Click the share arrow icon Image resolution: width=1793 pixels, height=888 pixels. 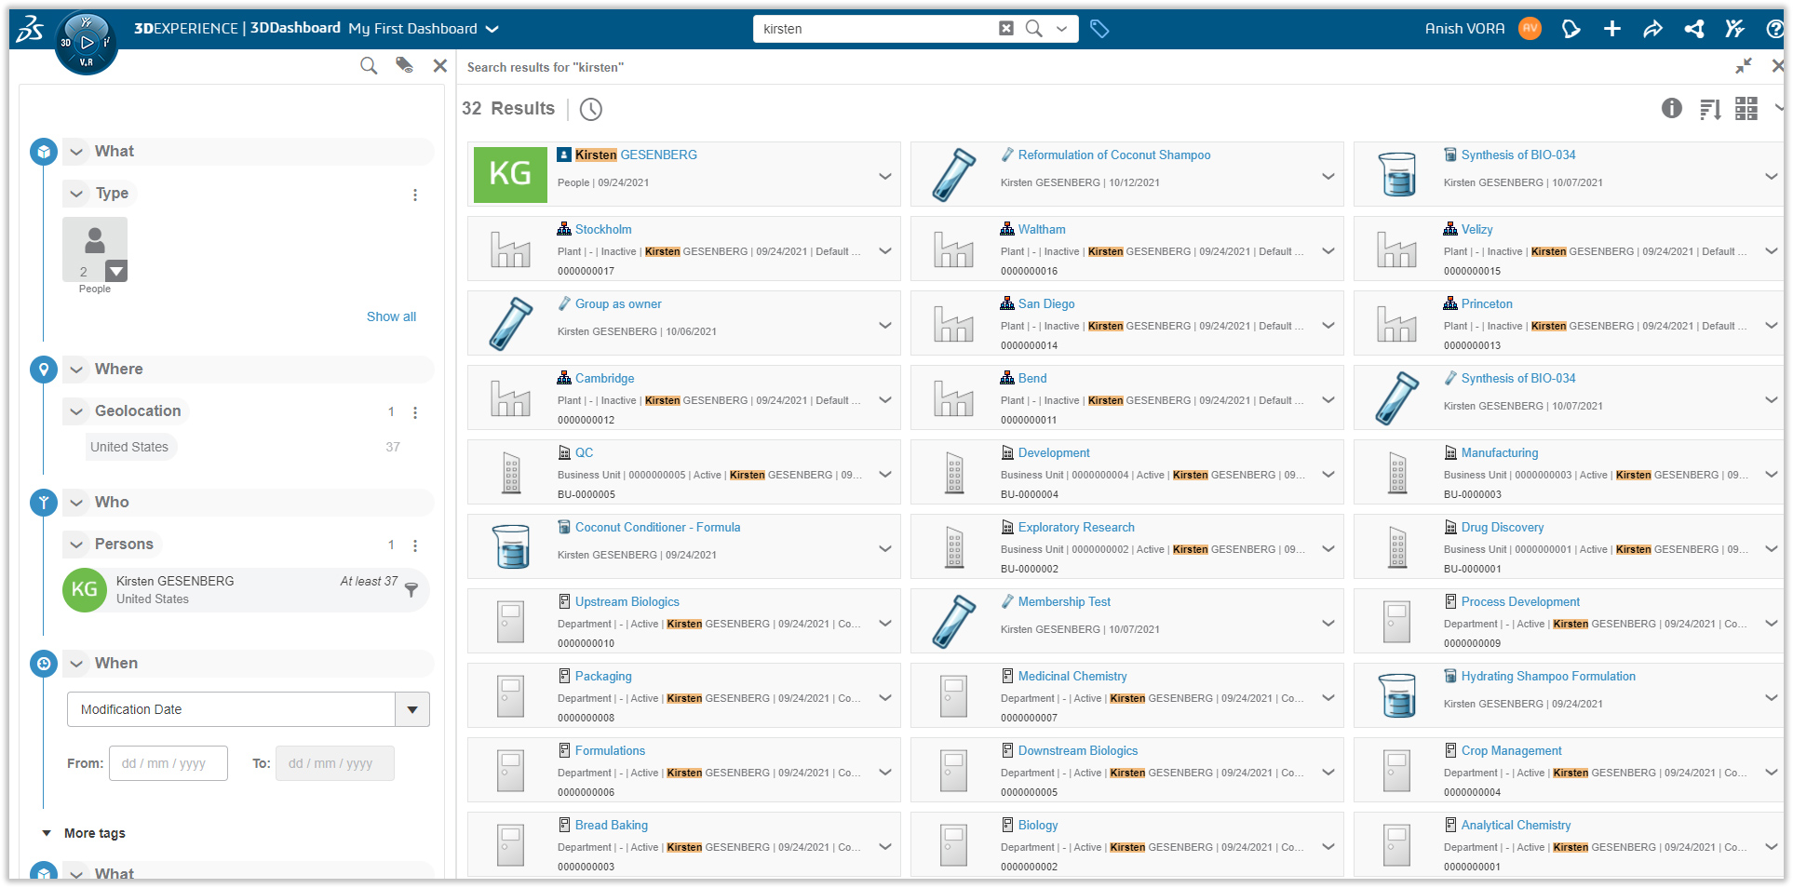coord(1653,29)
